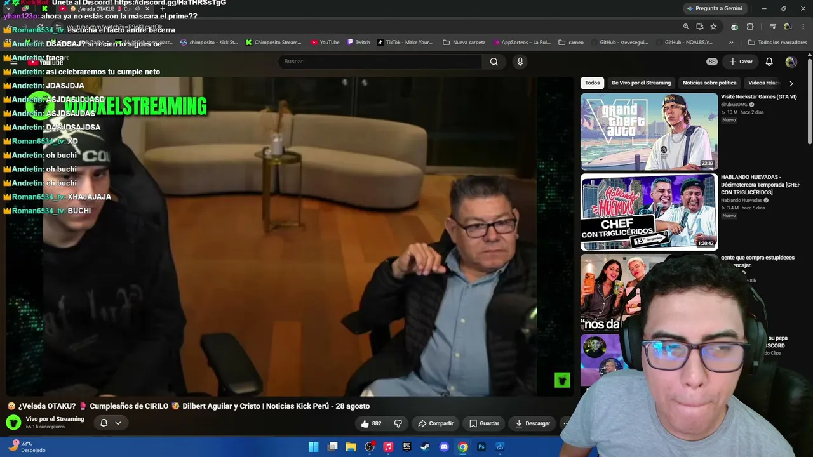
Task: Open the Todos los marcadores folder
Action: tap(777, 43)
